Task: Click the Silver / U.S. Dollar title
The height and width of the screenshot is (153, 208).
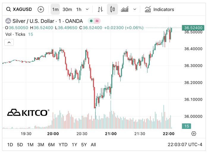Action: tap(48, 21)
